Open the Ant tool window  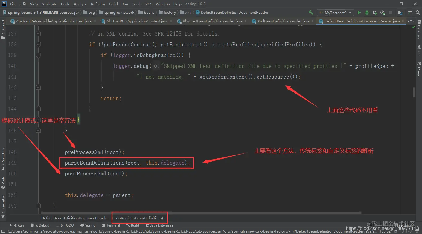point(418,51)
